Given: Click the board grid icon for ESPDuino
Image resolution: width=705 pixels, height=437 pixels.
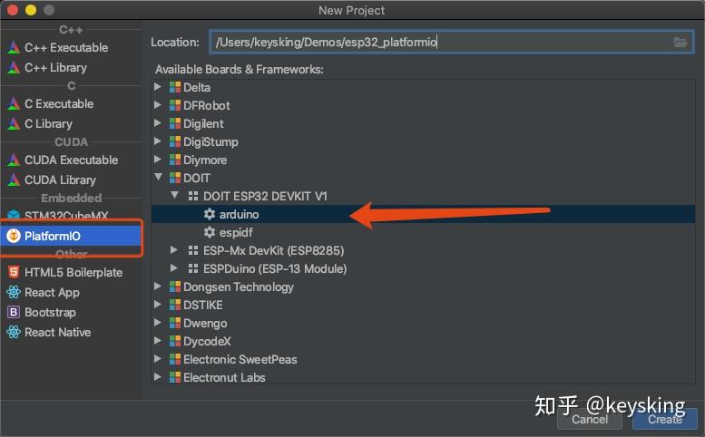Looking at the screenshot, I should coord(193,268).
